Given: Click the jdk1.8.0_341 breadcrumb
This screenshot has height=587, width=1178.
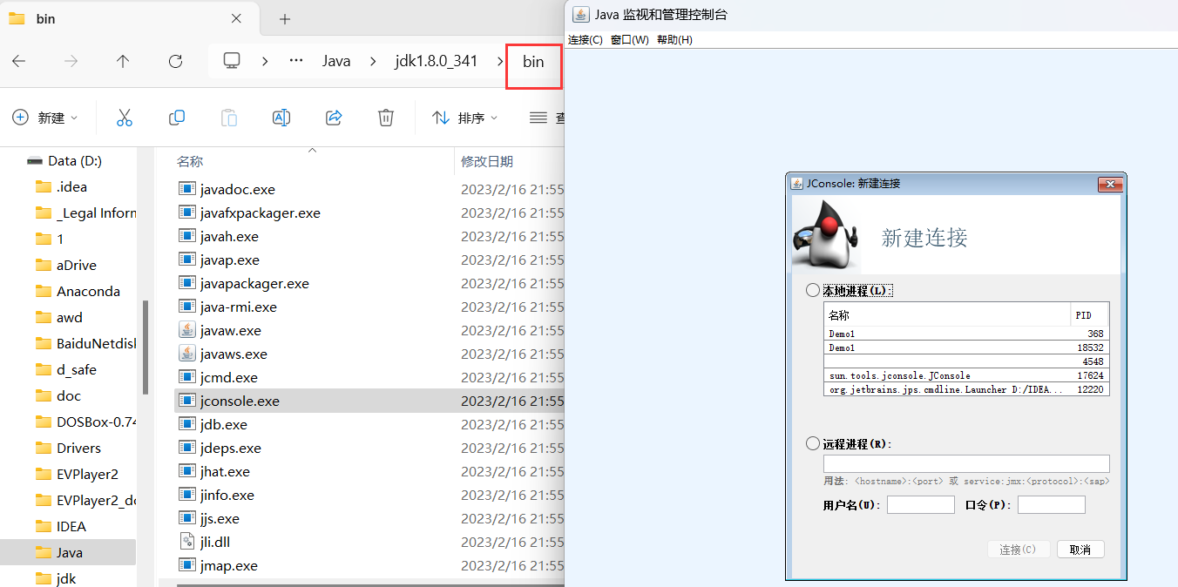Looking at the screenshot, I should [437, 61].
